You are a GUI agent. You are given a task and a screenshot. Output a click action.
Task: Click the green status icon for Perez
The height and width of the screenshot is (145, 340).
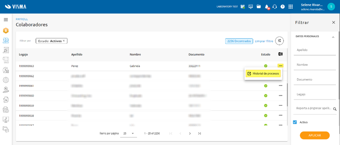[266, 66]
